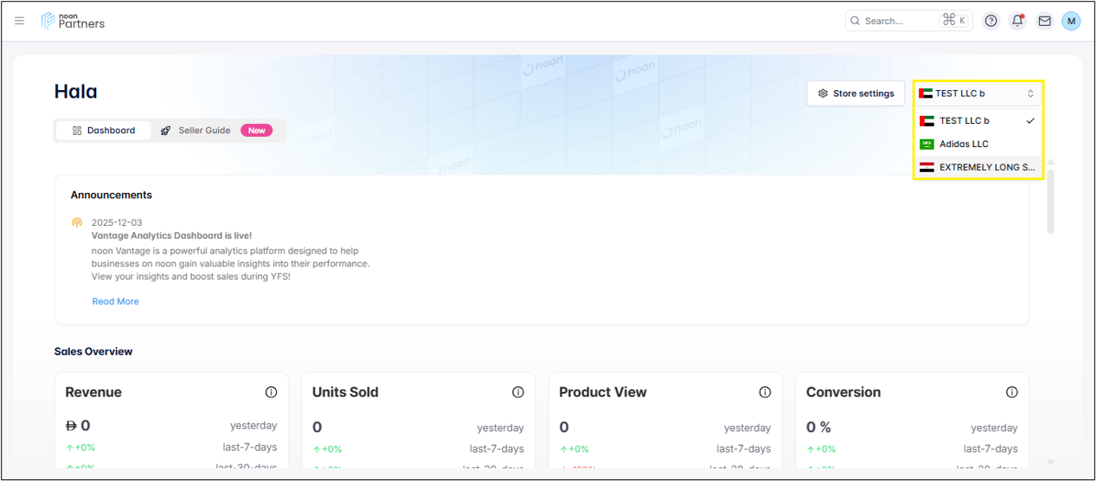Open Store settings

tap(856, 93)
